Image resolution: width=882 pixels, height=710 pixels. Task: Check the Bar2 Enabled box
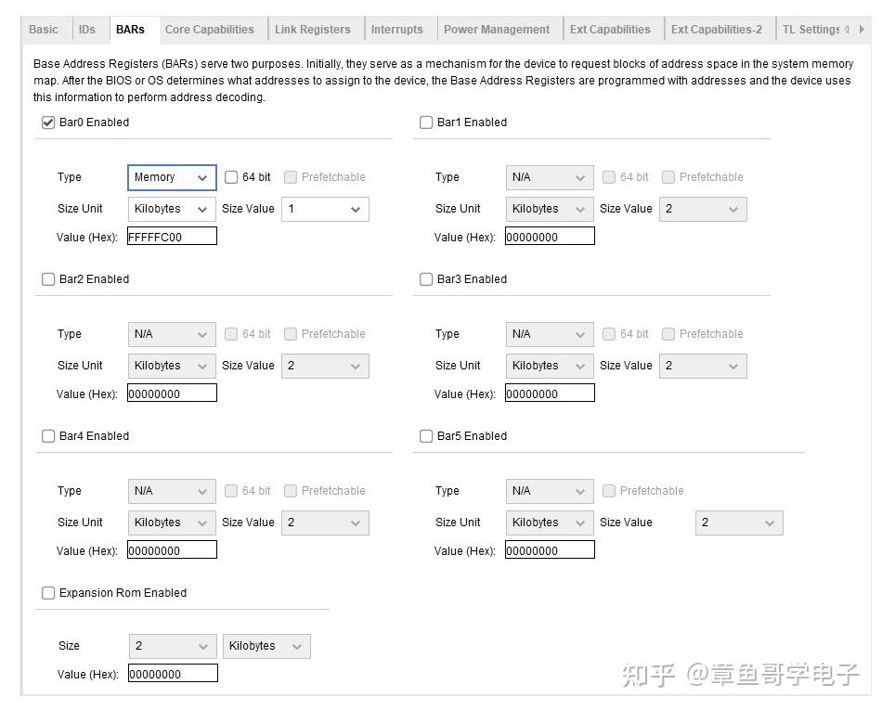[48, 279]
